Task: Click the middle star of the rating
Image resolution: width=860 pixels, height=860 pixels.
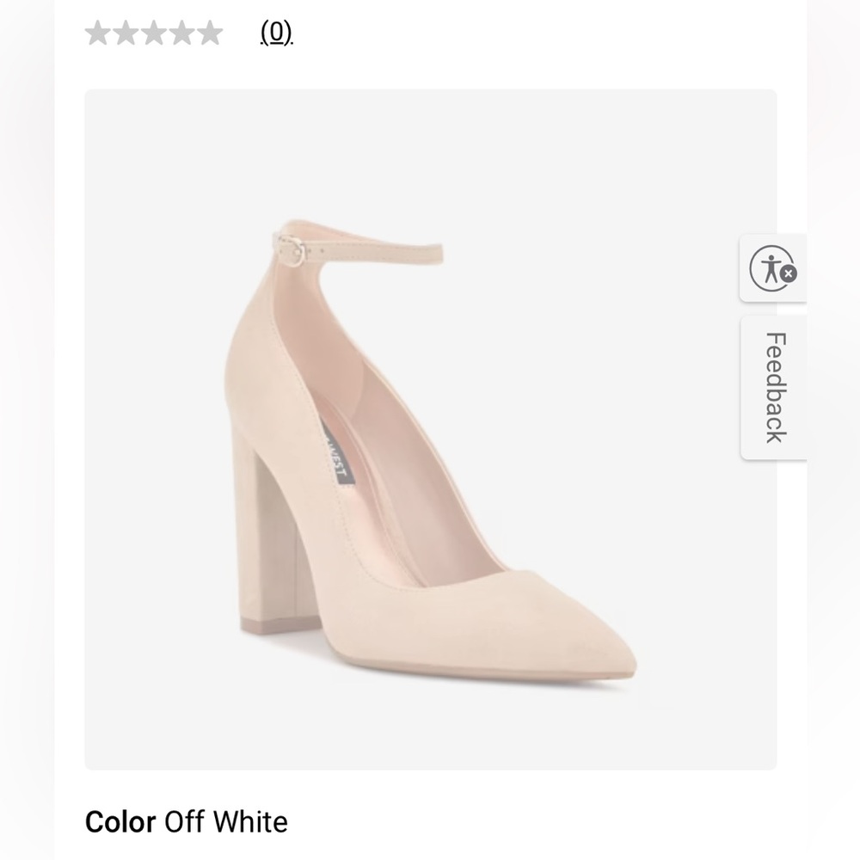Action: [x=154, y=33]
